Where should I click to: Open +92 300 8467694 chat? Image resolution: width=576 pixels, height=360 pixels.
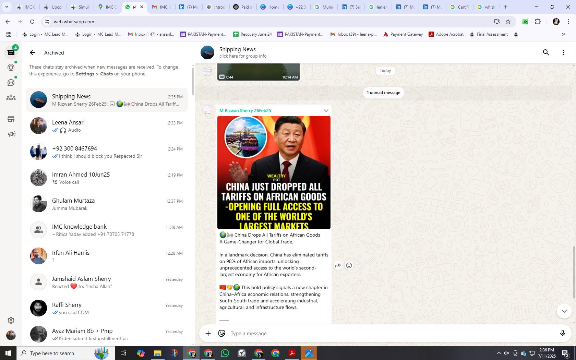tap(107, 152)
